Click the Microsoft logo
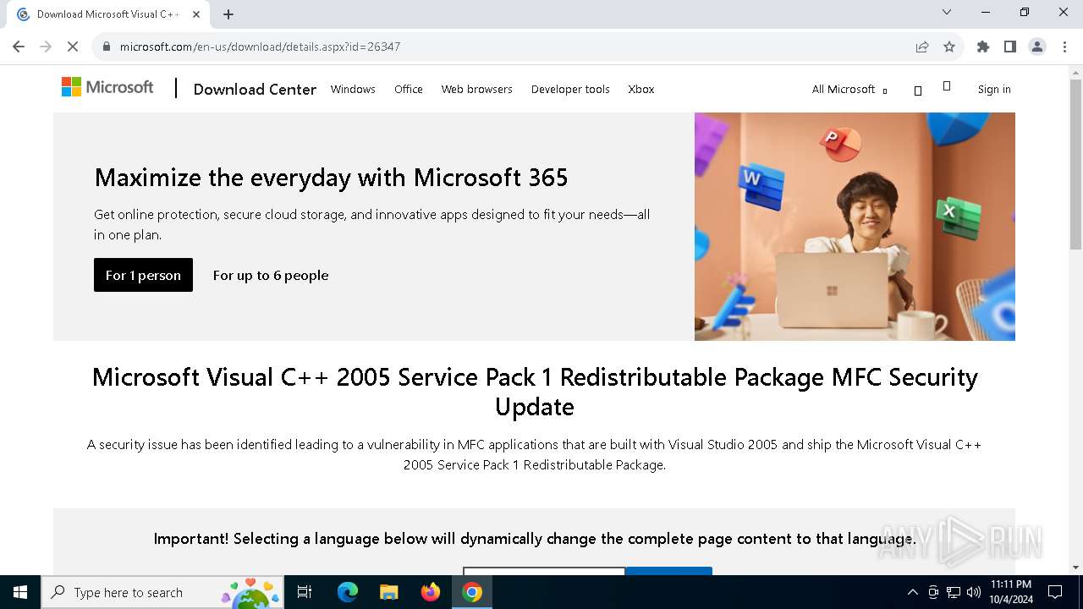 point(107,87)
